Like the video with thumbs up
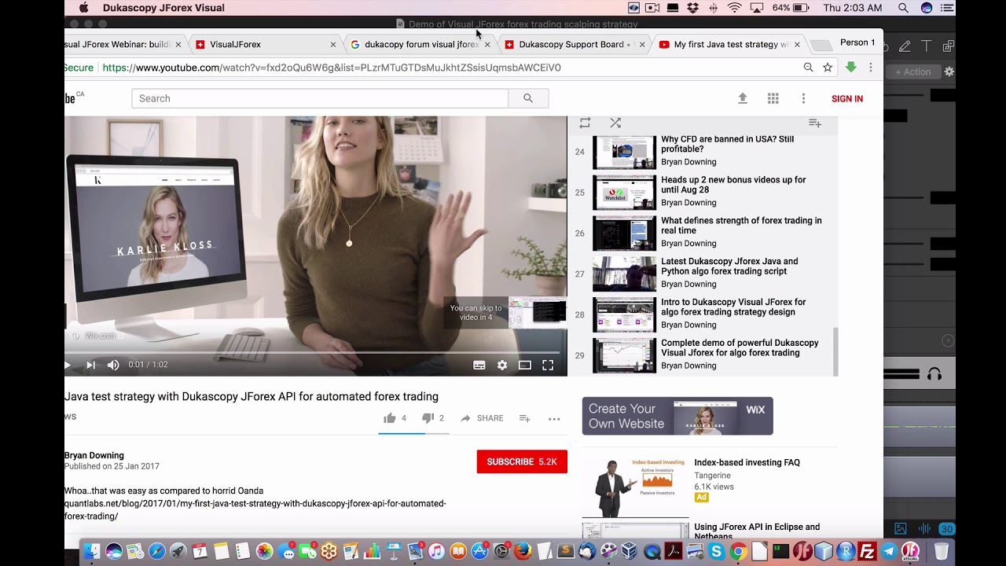This screenshot has height=566, width=1006. [x=390, y=418]
